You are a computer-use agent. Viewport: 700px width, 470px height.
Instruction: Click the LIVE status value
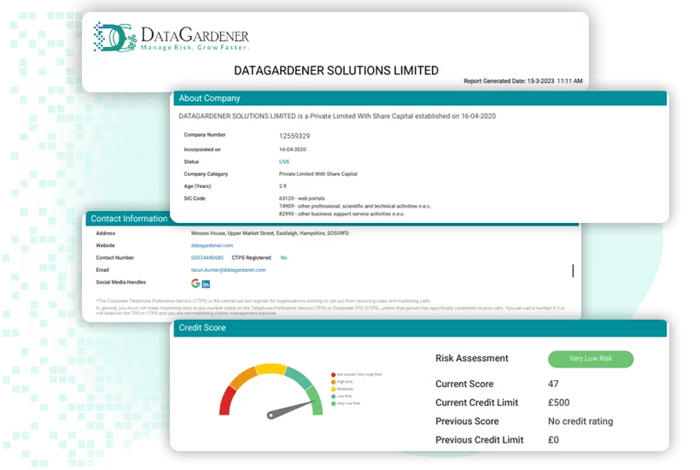coord(284,162)
